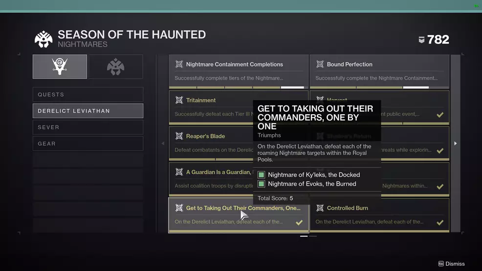Click the Controlled Burn triumph icon
Viewport: 482px width, 271px height.
pyautogui.click(x=320, y=208)
